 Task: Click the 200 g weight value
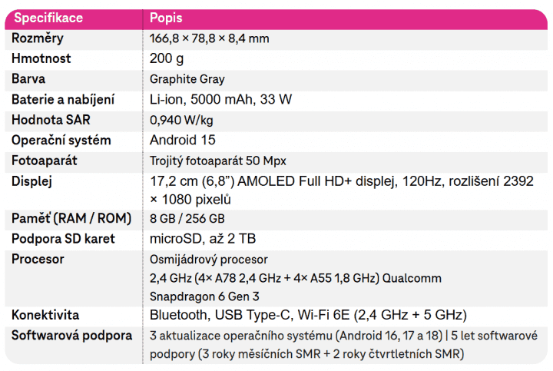[x=167, y=58]
